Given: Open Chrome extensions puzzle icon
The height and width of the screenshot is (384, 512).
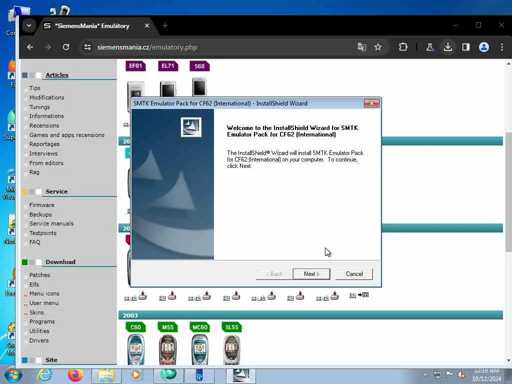Looking at the screenshot, I should [403, 47].
